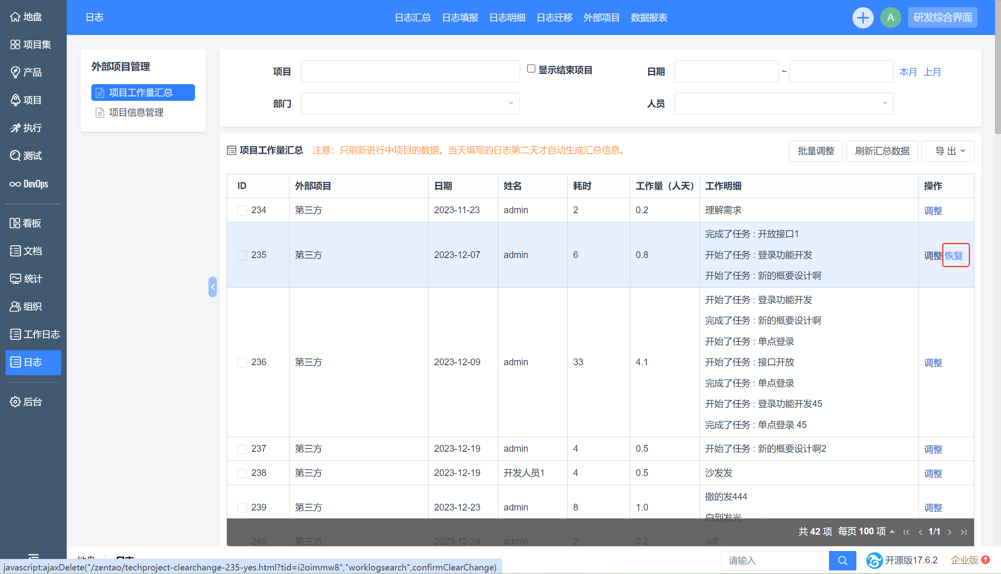Click the 批量调整 button
This screenshot has width=1001, height=574.
click(816, 151)
